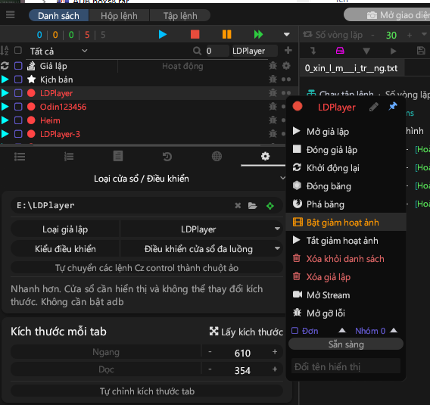The image size is (430, 405).
Task: Click the plus icon to add emulator
Action: pyautogui.click(x=288, y=51)
